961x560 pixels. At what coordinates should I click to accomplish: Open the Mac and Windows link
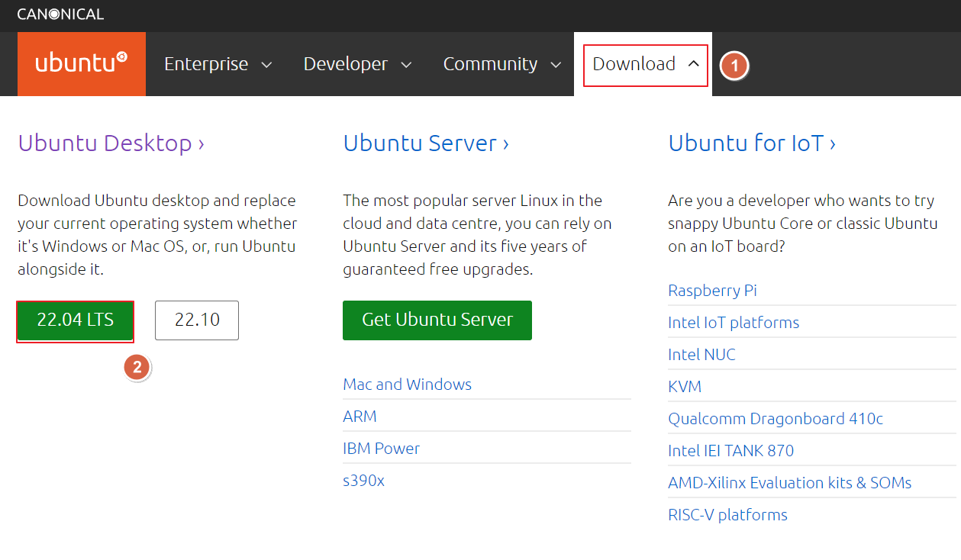(408, 385)
